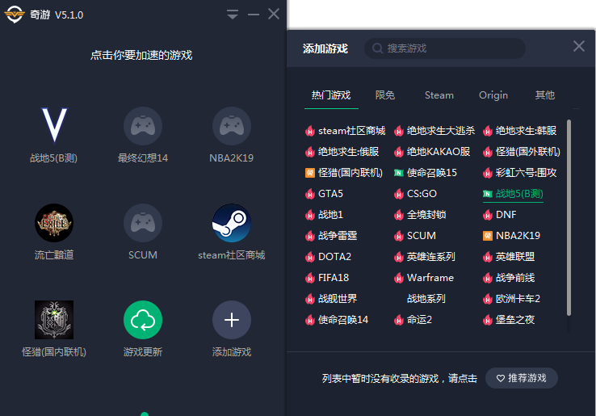The width and height of the screenshot is (596, 416).
Task: Click the flame icon beside FIFA18
Action: pyautogui.click(x=310, y=279)
